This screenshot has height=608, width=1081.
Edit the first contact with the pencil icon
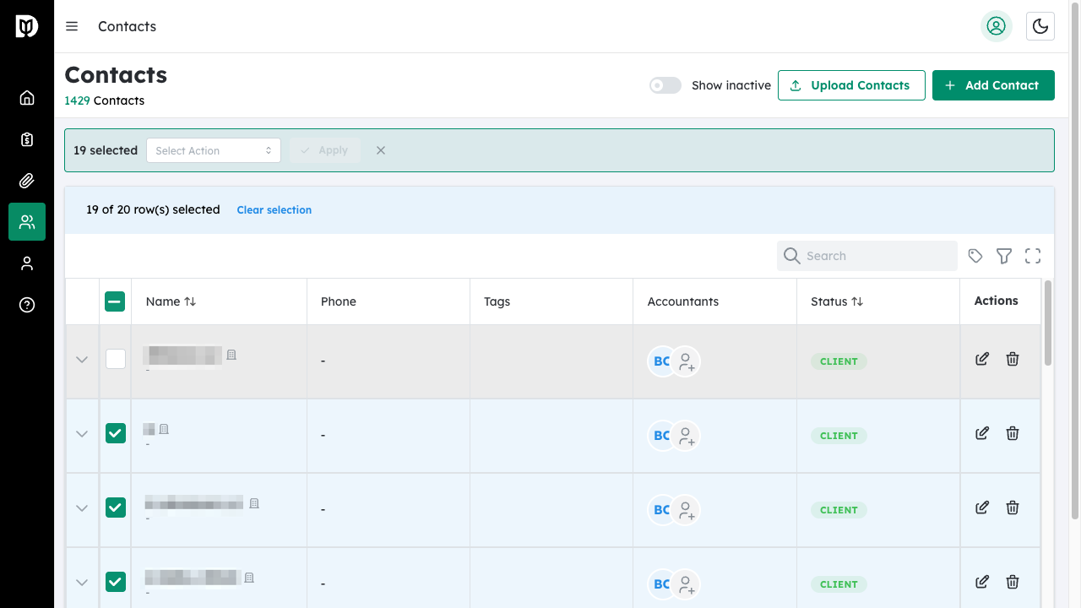coord(982,359)
